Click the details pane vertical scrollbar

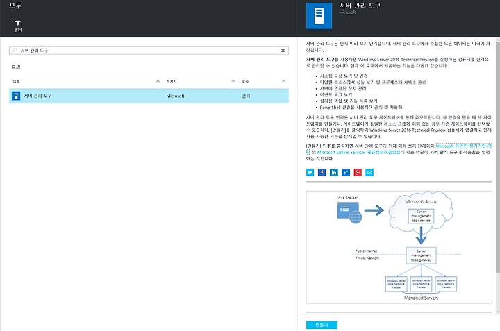click(x=498, y=158)
